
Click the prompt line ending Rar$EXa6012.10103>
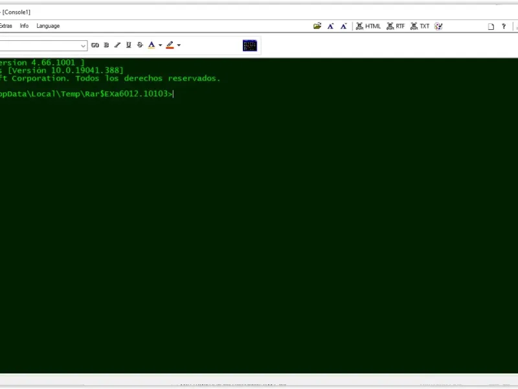click(x=87, y=94)
